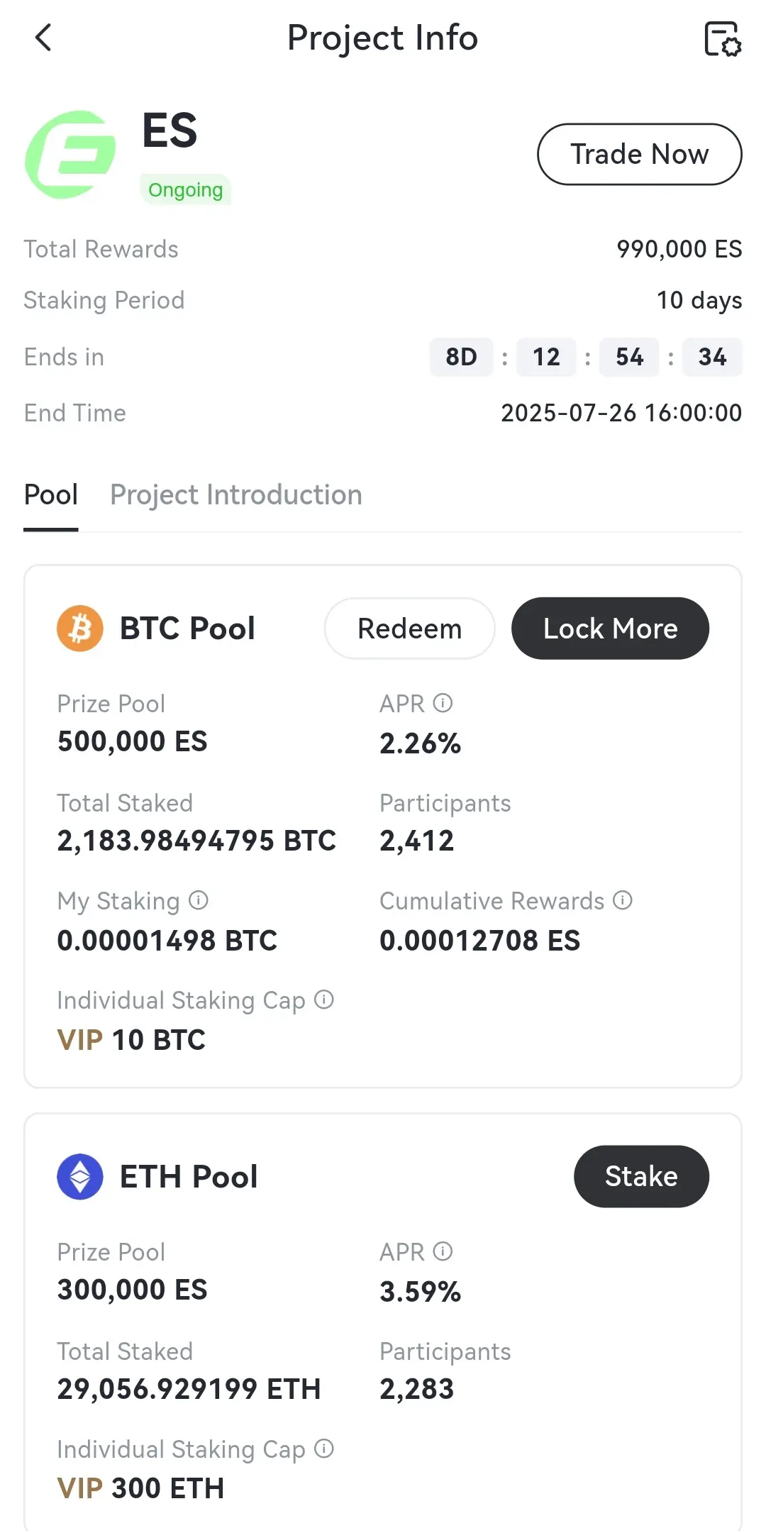Open the ETH Pool APR info icon

(443, 1251)
